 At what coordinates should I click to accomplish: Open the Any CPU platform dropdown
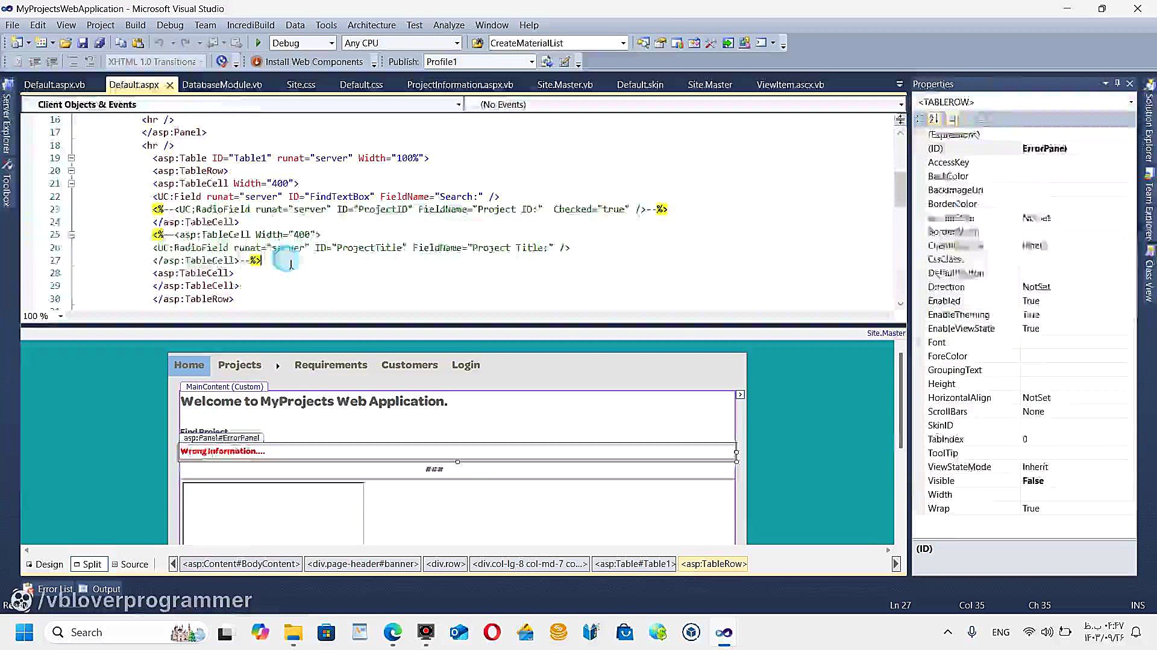click(457, 43)
